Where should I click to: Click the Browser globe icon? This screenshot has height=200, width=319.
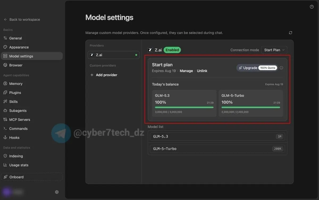point(5,65)
